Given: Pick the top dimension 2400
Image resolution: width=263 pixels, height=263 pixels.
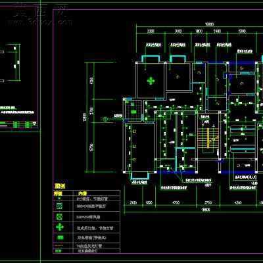Looking at the screenshot, I should (217, 32).
